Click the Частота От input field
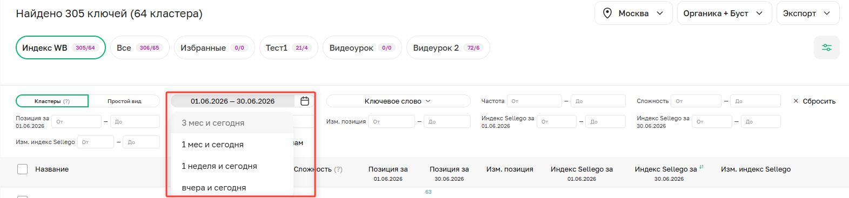 534,101
